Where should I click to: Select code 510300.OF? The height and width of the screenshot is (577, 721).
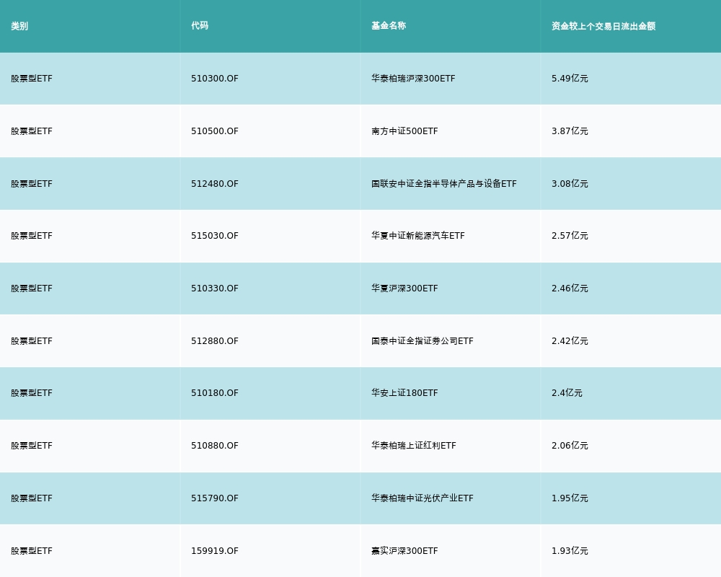(215, 78)
